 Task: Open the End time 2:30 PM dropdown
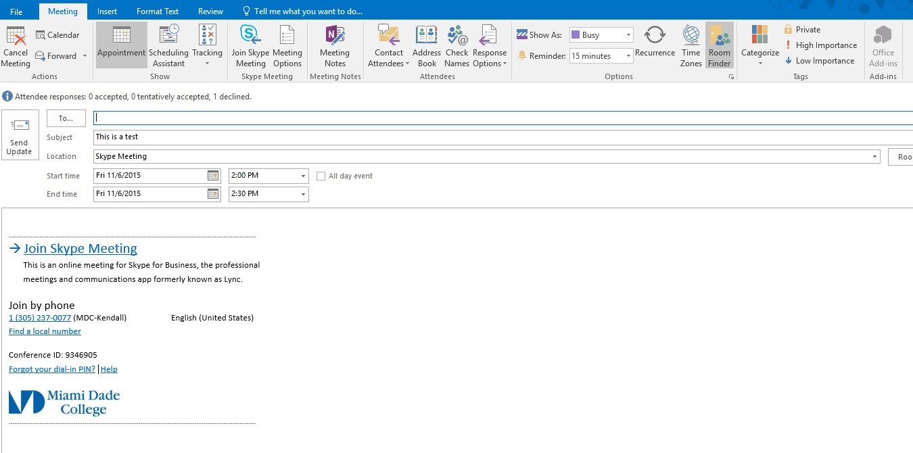point(304,194)
